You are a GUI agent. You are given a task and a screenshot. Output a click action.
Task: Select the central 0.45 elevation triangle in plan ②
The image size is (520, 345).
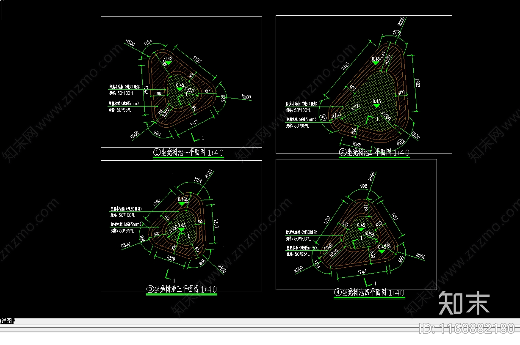click(x=376, y=105)
